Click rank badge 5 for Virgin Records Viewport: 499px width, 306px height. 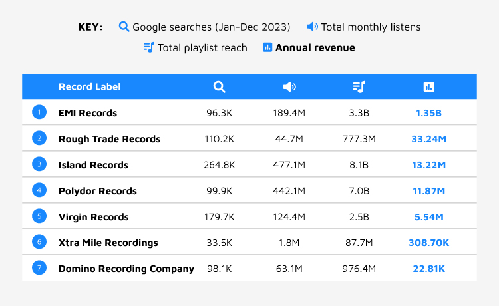39,216
